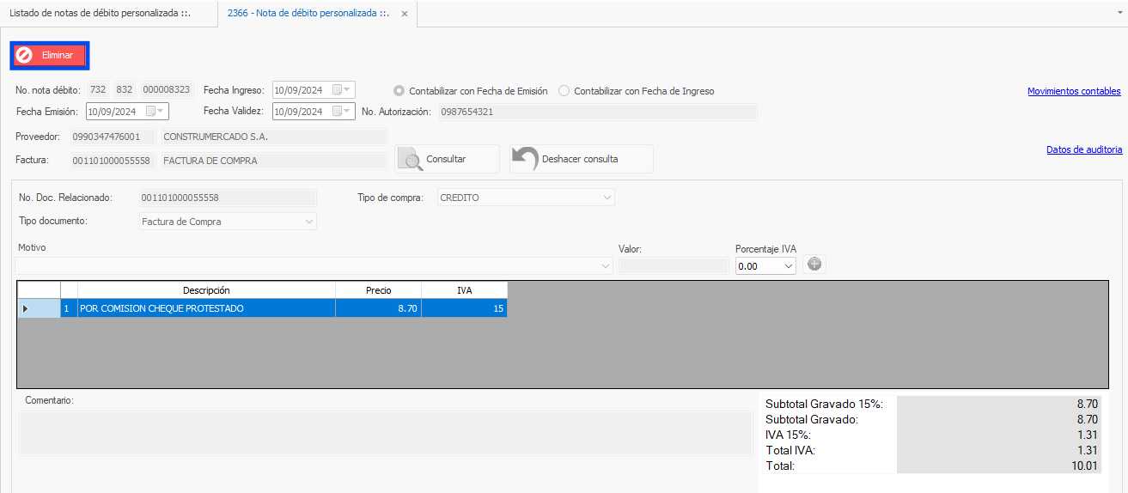Switch to Listado de notas de débito tab
Screen dimensions: 1128x493
101,14
